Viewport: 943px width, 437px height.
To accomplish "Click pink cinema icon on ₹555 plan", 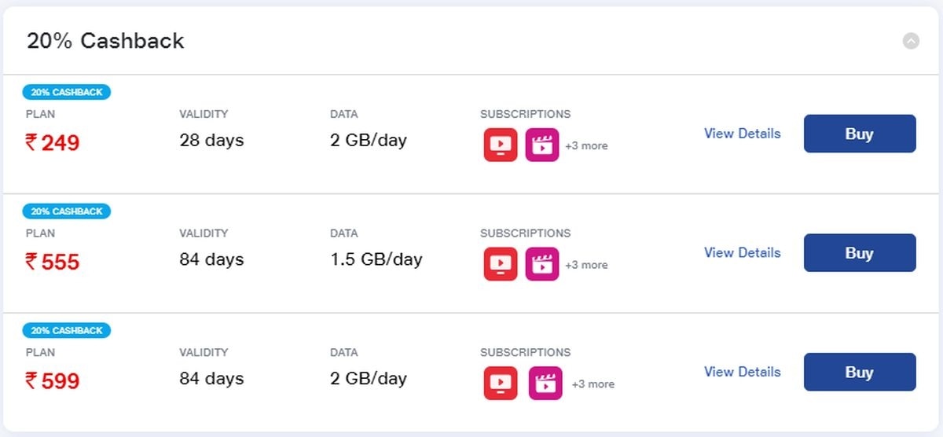I will coord(542,264).
